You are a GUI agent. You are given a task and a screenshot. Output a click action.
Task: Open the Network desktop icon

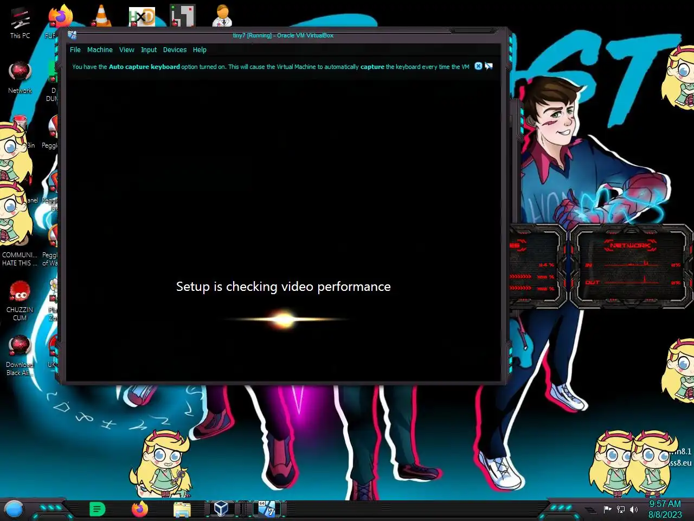(x=20, y=78)
